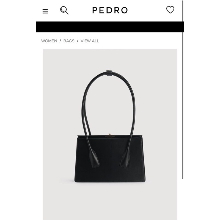Click the black promotional banner bar
The width and height of the screenshot is (220, 220).
coord(110,27)
